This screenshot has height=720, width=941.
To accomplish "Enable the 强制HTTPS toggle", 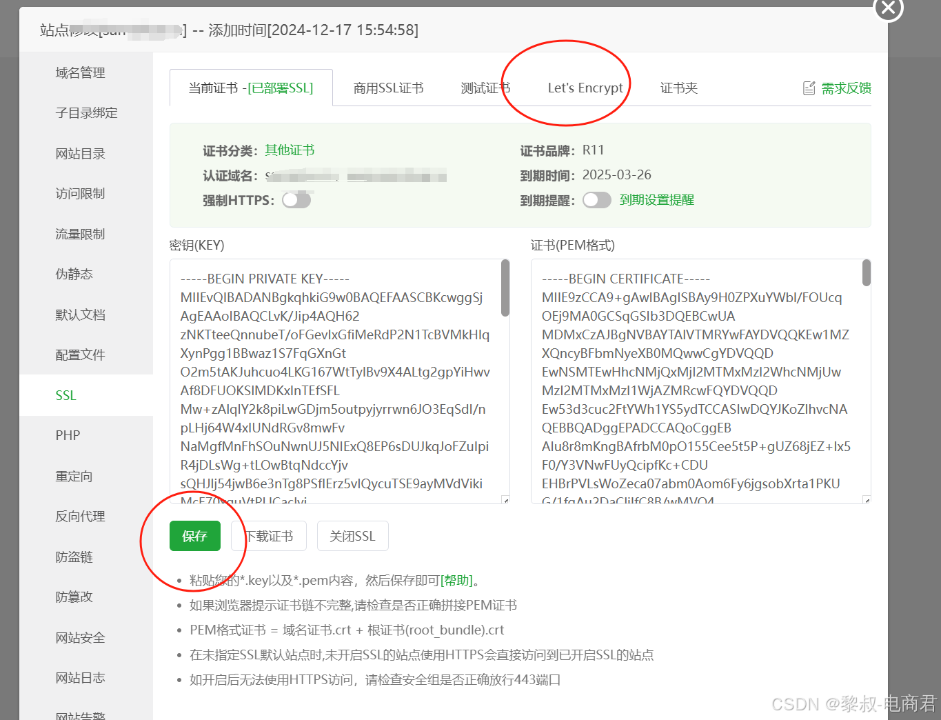I will tap(296, 199).
